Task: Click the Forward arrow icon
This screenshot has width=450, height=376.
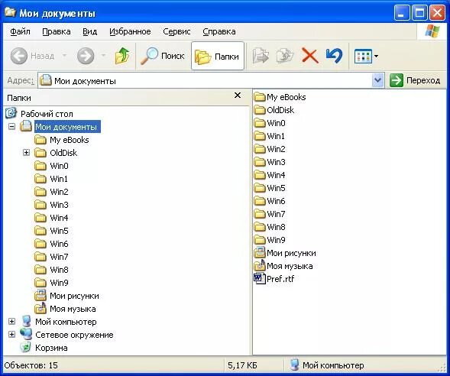Action: click(86, 56)
